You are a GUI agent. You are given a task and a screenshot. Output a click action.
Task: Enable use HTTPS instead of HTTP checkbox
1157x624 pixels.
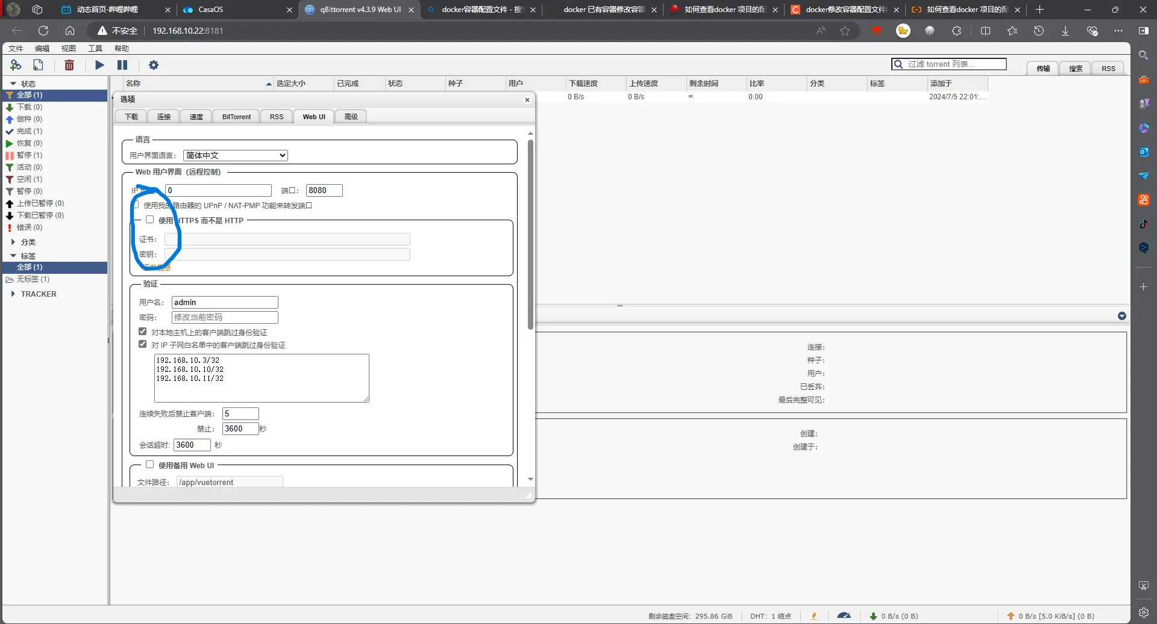pos(149,220)
